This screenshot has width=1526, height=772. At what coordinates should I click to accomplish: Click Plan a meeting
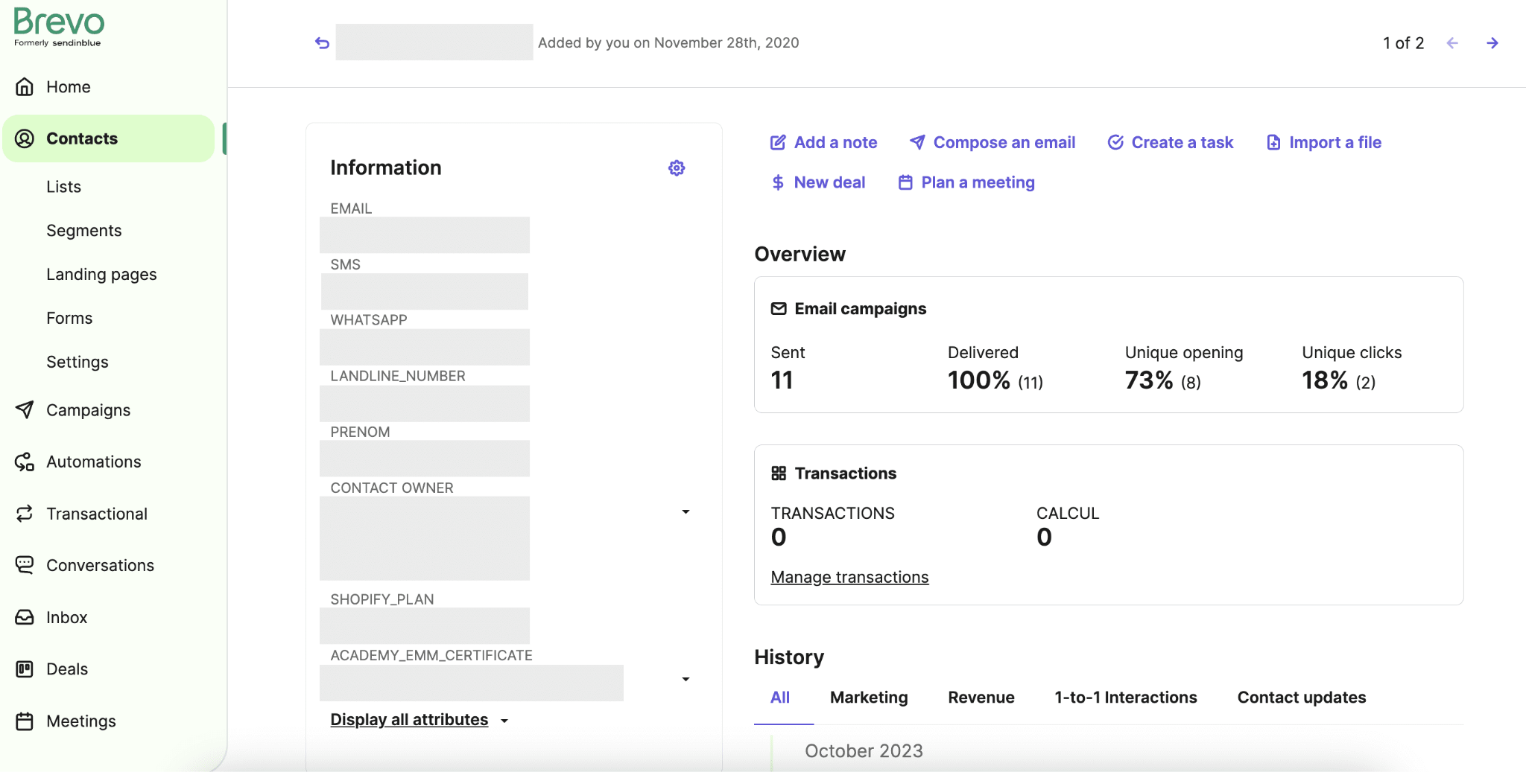966,182
